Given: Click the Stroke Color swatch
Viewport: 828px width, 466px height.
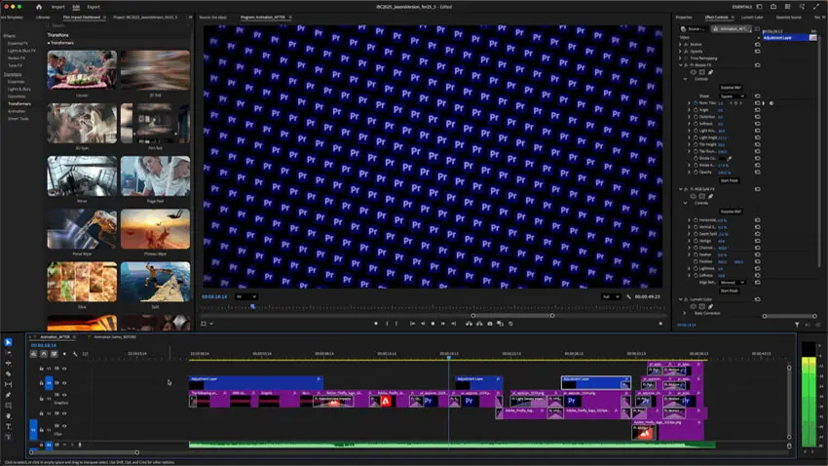Looking at the screenshot, I should coord(722,158).
